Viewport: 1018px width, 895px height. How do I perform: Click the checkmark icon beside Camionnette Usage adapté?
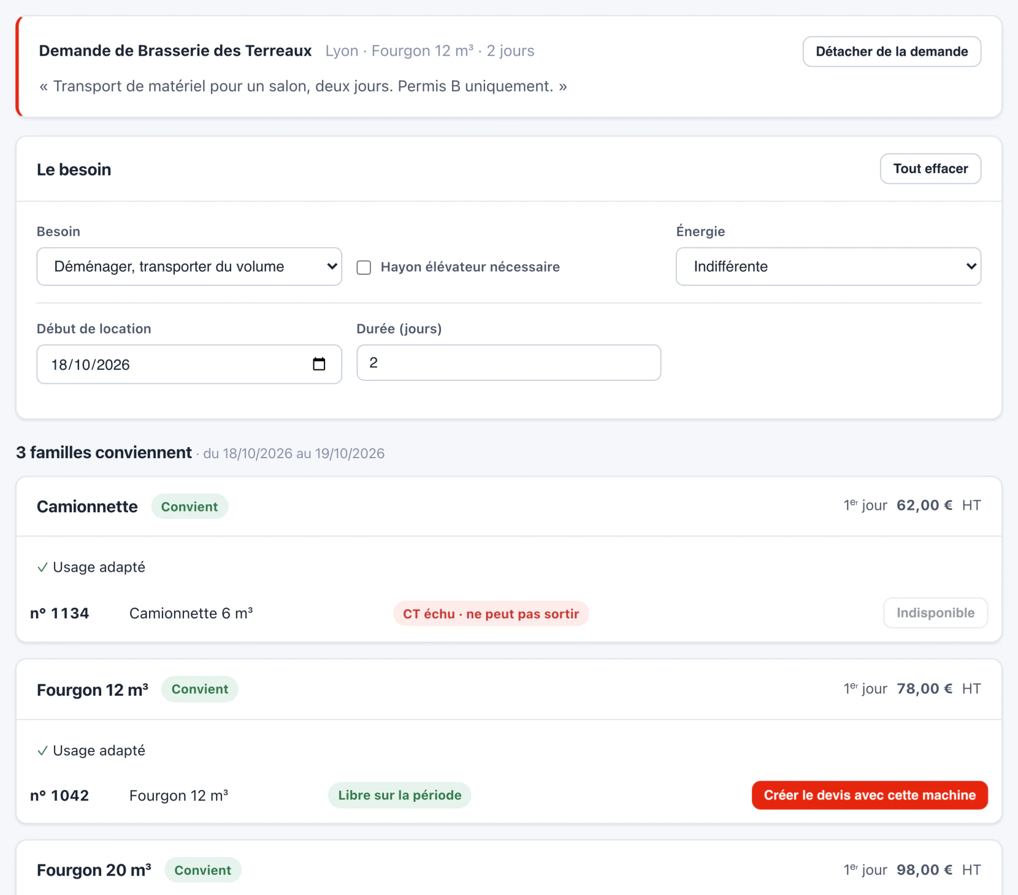[x=42, y=567]
